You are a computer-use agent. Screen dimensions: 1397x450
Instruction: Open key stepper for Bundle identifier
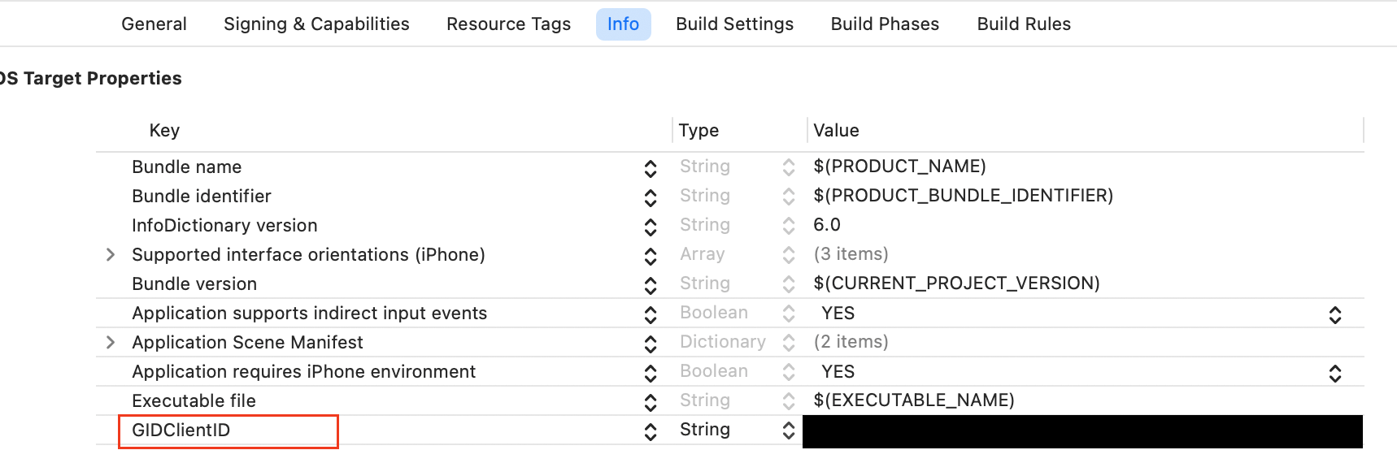[651, 197]
